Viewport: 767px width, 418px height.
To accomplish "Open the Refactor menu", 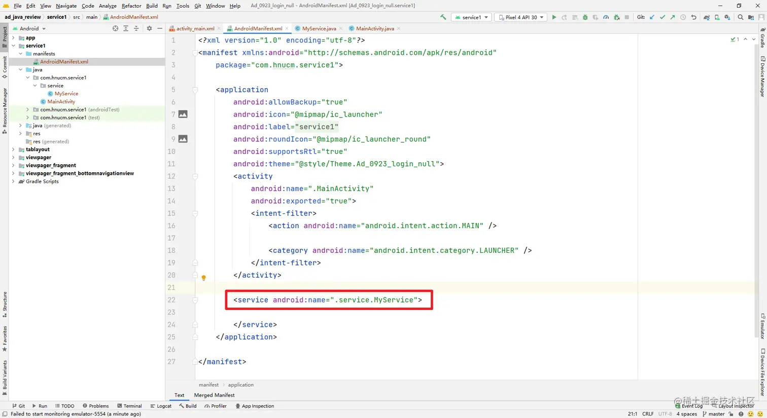I will 131,6.
